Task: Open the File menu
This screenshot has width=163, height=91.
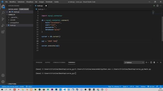Action: [x=6, y=2]
